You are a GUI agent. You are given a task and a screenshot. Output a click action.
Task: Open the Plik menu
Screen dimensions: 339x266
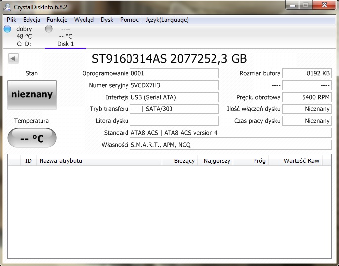tap(12, 20)
